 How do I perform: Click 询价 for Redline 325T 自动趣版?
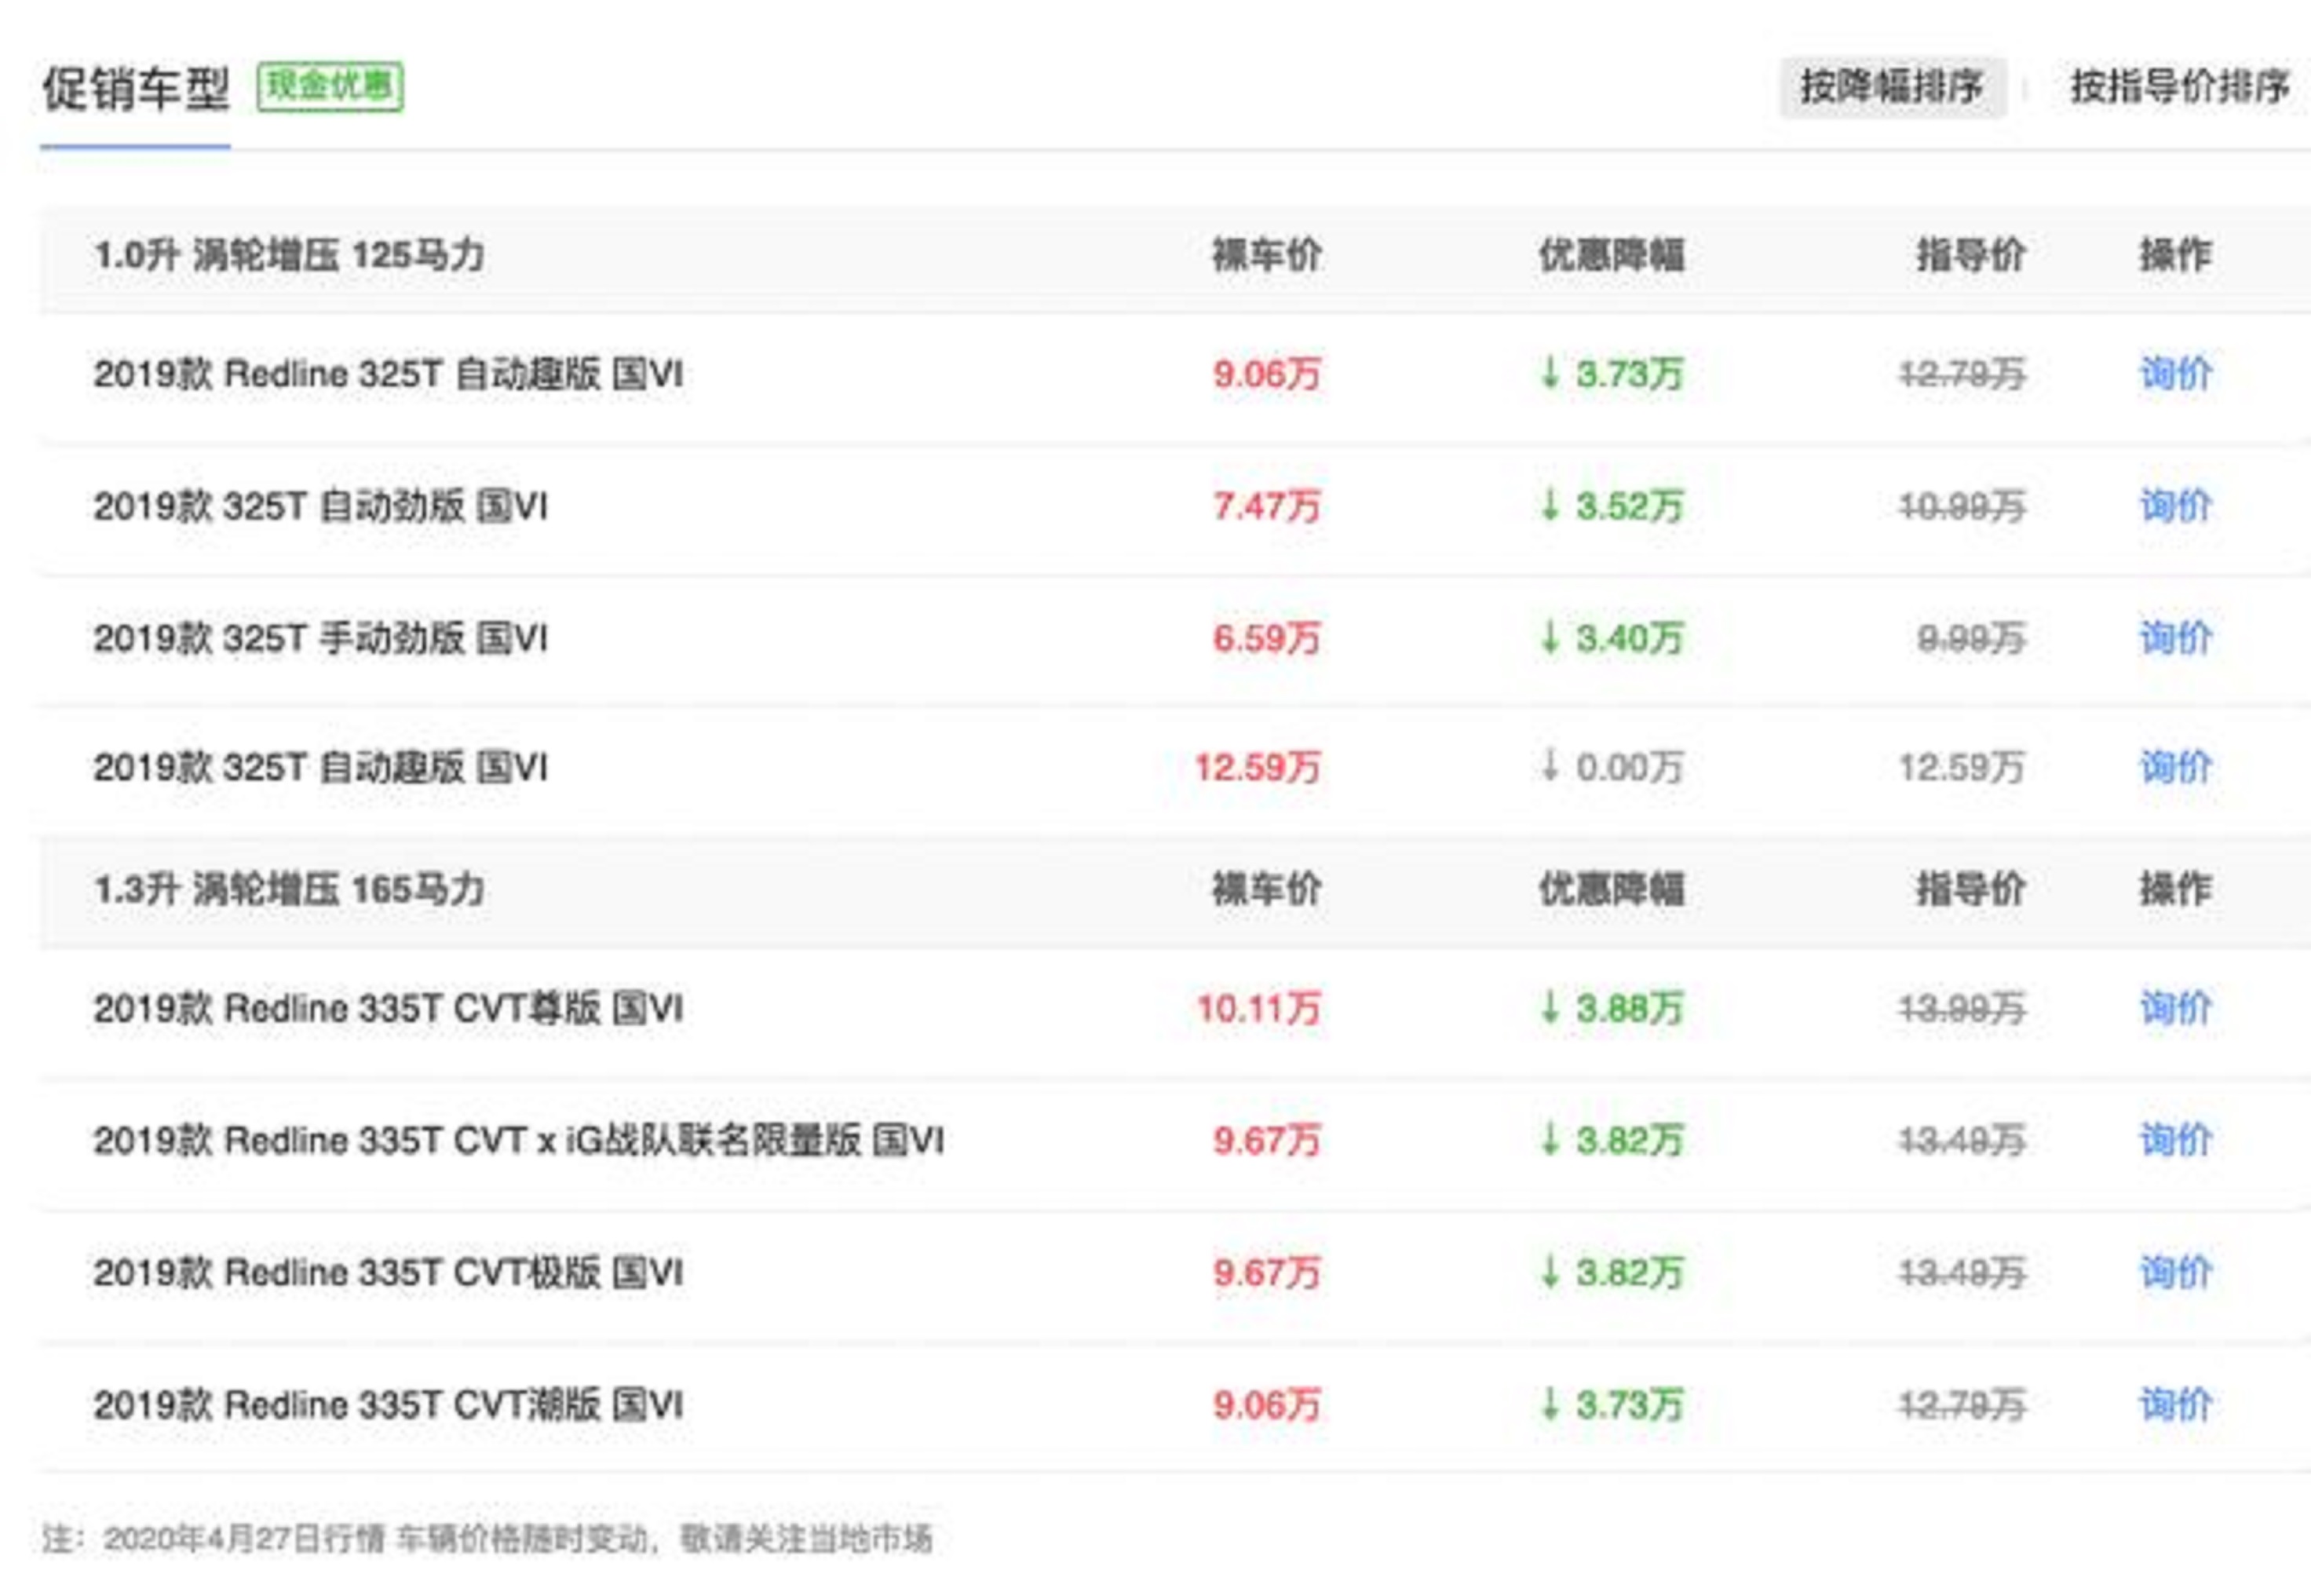(2175, 374)
